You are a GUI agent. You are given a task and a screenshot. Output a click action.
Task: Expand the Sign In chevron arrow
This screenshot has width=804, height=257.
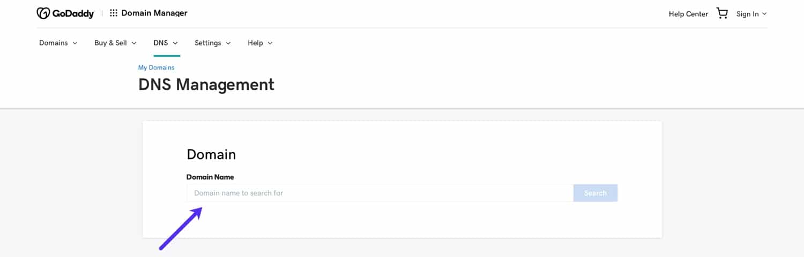pos(764,14)
